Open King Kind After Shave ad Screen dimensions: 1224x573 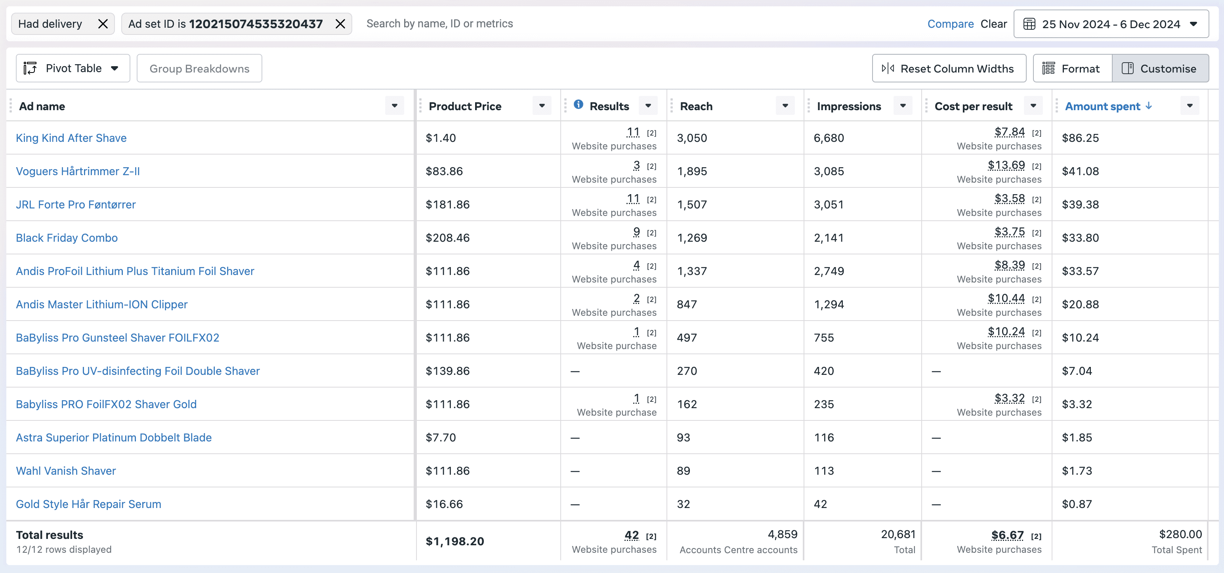(71, 138)
